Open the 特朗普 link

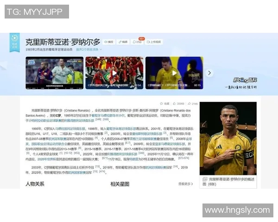[133, 159]
